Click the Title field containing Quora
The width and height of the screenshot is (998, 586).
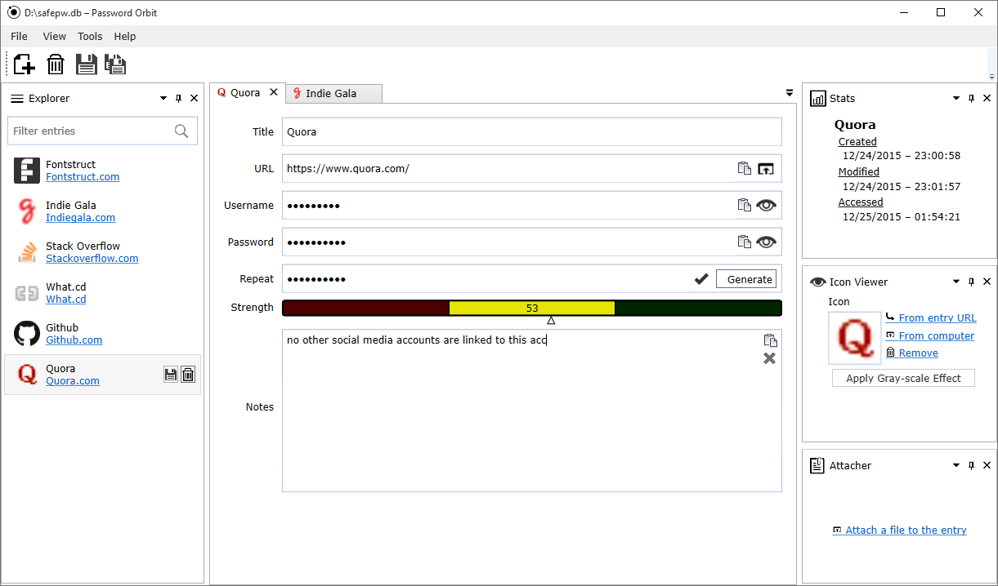[532, 132]
